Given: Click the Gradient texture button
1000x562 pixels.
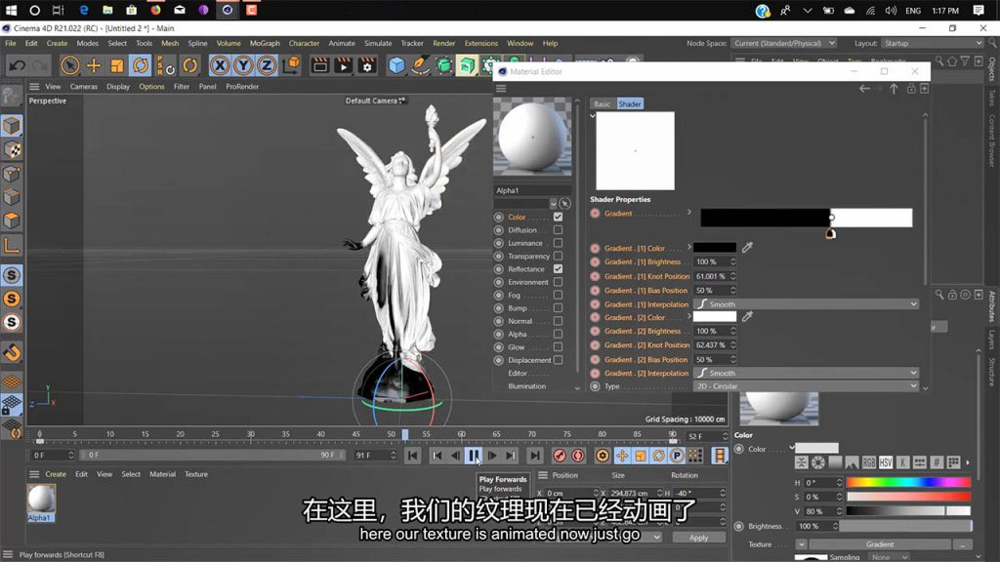Looking at the screenshot, I should pos(880,544).
